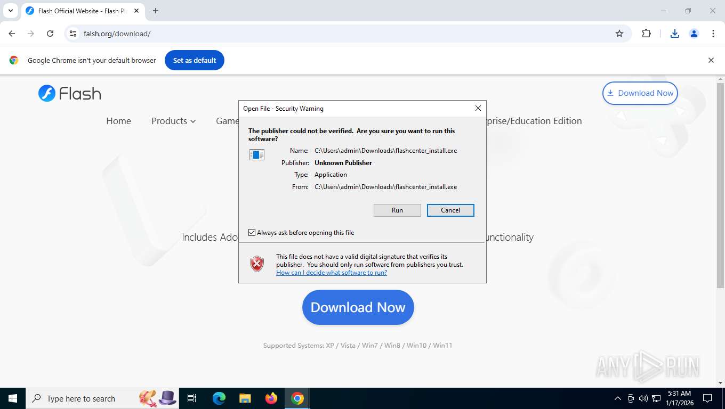Click Run in the security warning

point(397,210)
